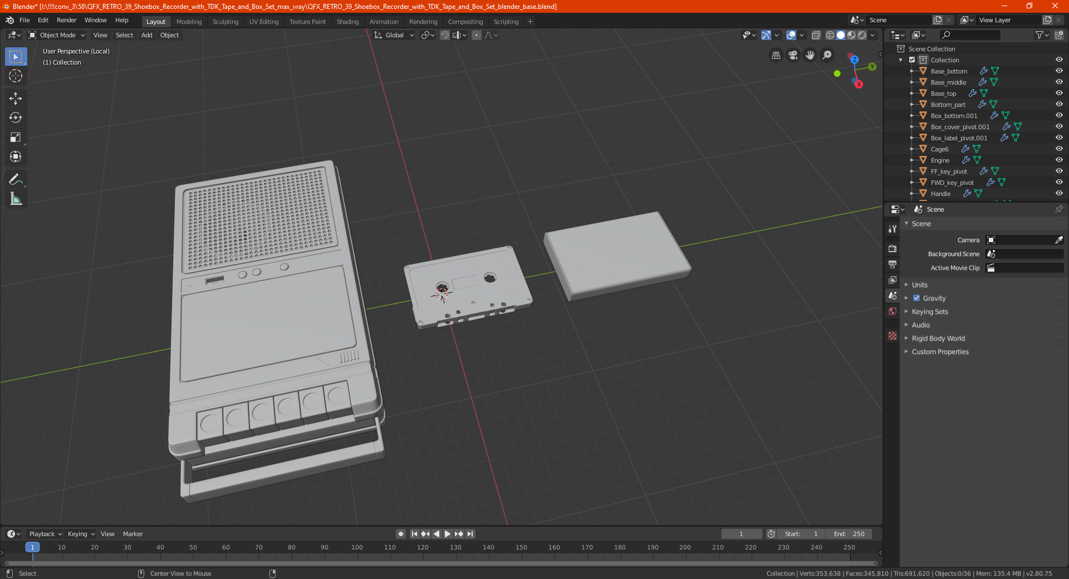Open the World properties tab
Viewport: 1069px width, 579px height.
(893, 311)
